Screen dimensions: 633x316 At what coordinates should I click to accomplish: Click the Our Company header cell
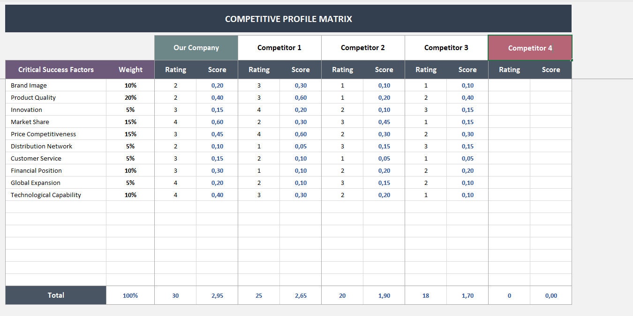(196, 47)
